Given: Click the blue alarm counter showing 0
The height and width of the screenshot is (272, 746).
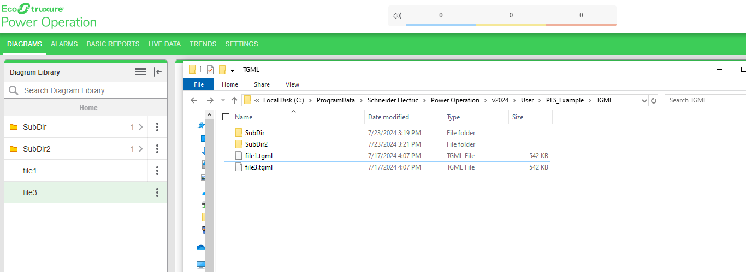Looking at the screenshot, I should (441, 16).
